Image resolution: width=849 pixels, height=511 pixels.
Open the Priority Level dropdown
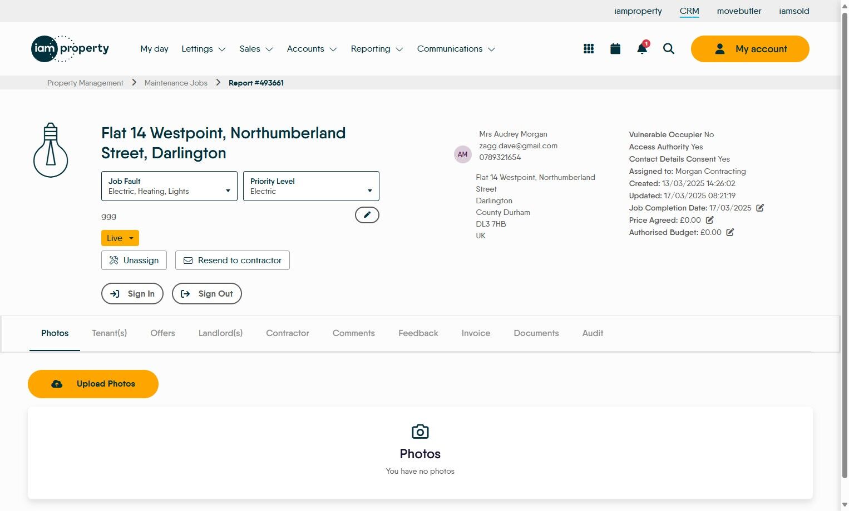(x=311, y=186)
